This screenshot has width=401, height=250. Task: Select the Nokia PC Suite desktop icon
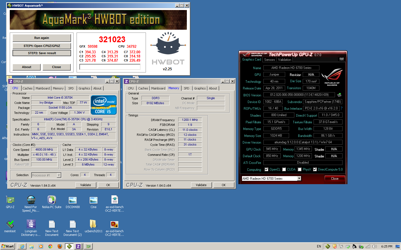(x=52, y=202)
